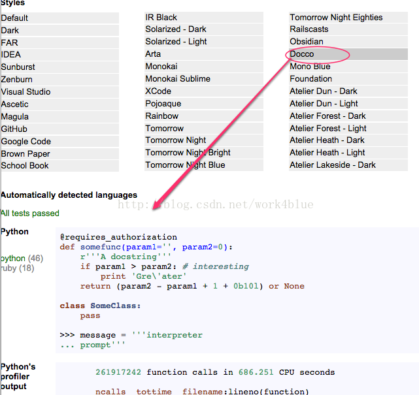Select the Tomorrow style
Screen dimensions: 419x395
coord(204,129)
